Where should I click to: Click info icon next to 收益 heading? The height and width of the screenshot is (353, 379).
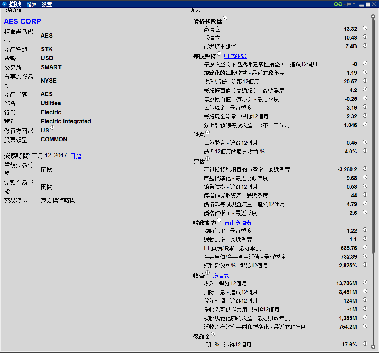point(207,272)
